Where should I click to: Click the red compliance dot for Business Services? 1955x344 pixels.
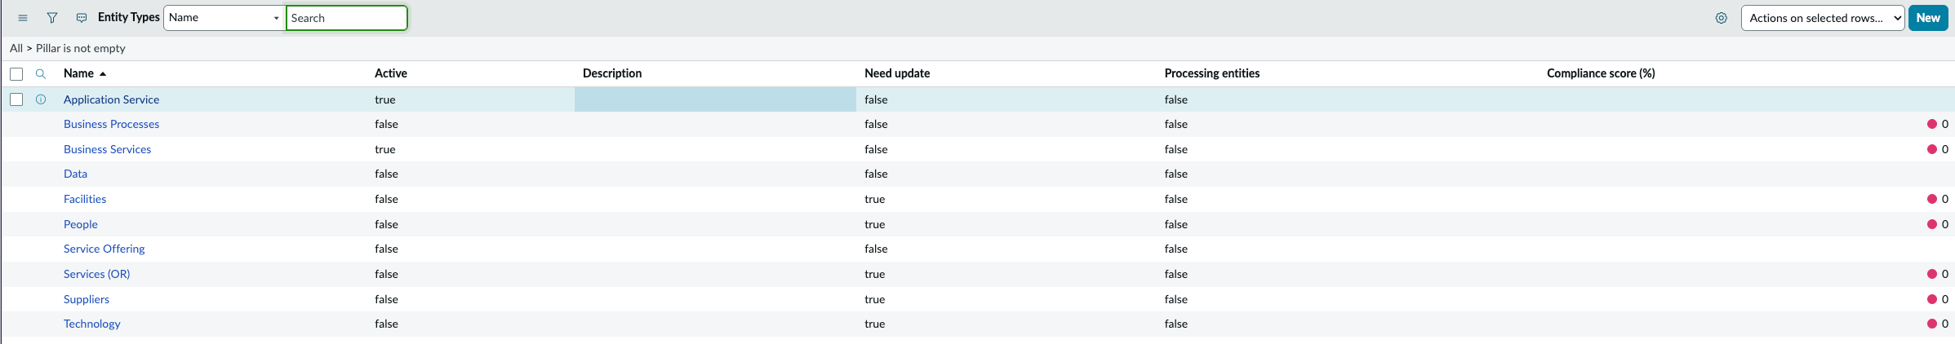pos(1932,149)
